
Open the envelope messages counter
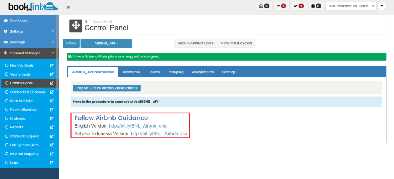[x=264, y=6]
